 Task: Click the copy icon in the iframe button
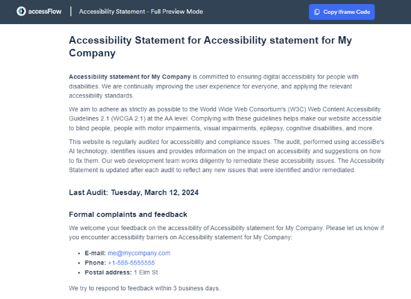[x=317, y=12]
